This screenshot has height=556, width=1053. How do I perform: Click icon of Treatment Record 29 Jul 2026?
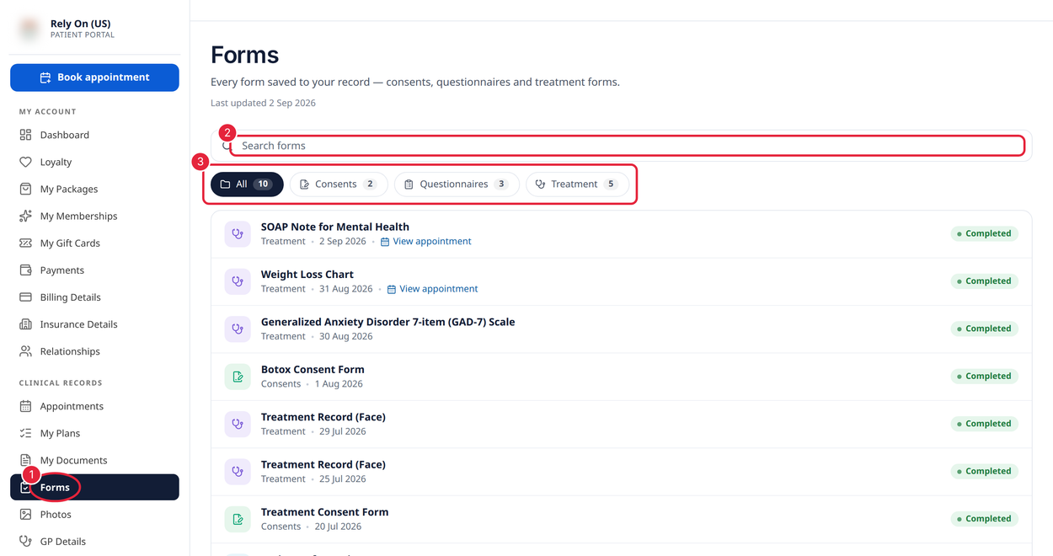click(x=238, y=424)
